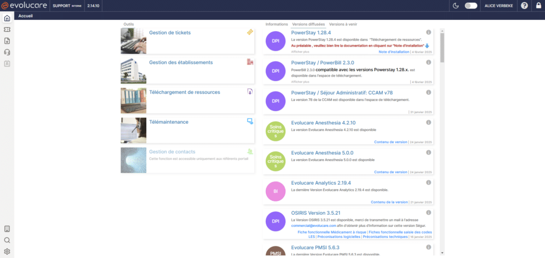
Task: Open the settings gear in the sidebar
Action: [x=7, y=251]
